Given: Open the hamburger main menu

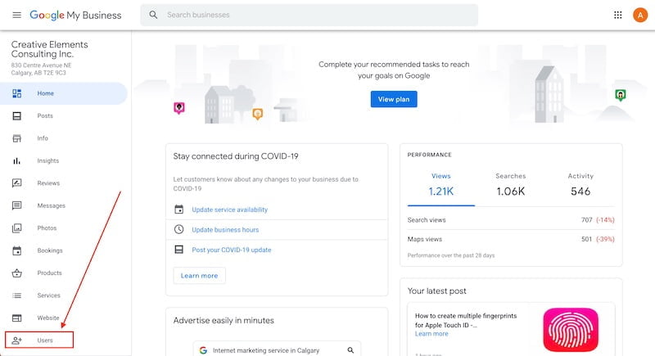Looking at the screenshot, I should click(16, 15).
